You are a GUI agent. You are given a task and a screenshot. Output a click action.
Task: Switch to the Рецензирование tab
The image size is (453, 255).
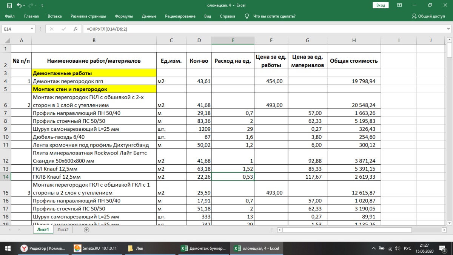[180, 16]
